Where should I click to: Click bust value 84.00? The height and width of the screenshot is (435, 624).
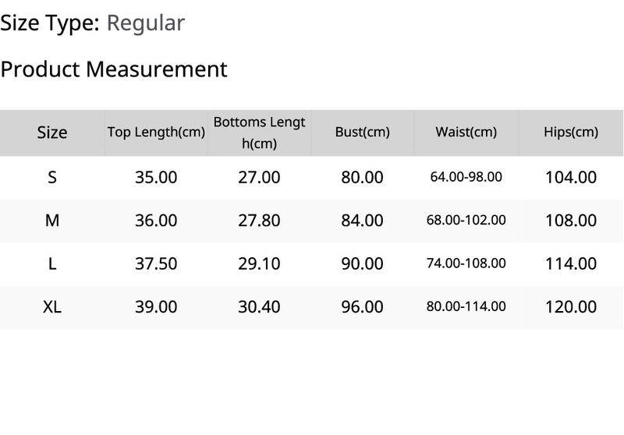point(362,221)
